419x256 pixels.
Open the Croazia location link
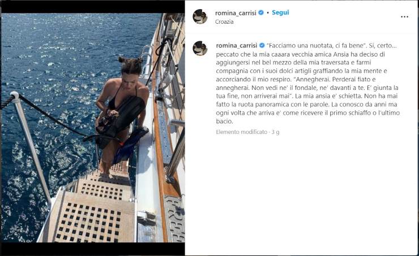coord(224,22)
